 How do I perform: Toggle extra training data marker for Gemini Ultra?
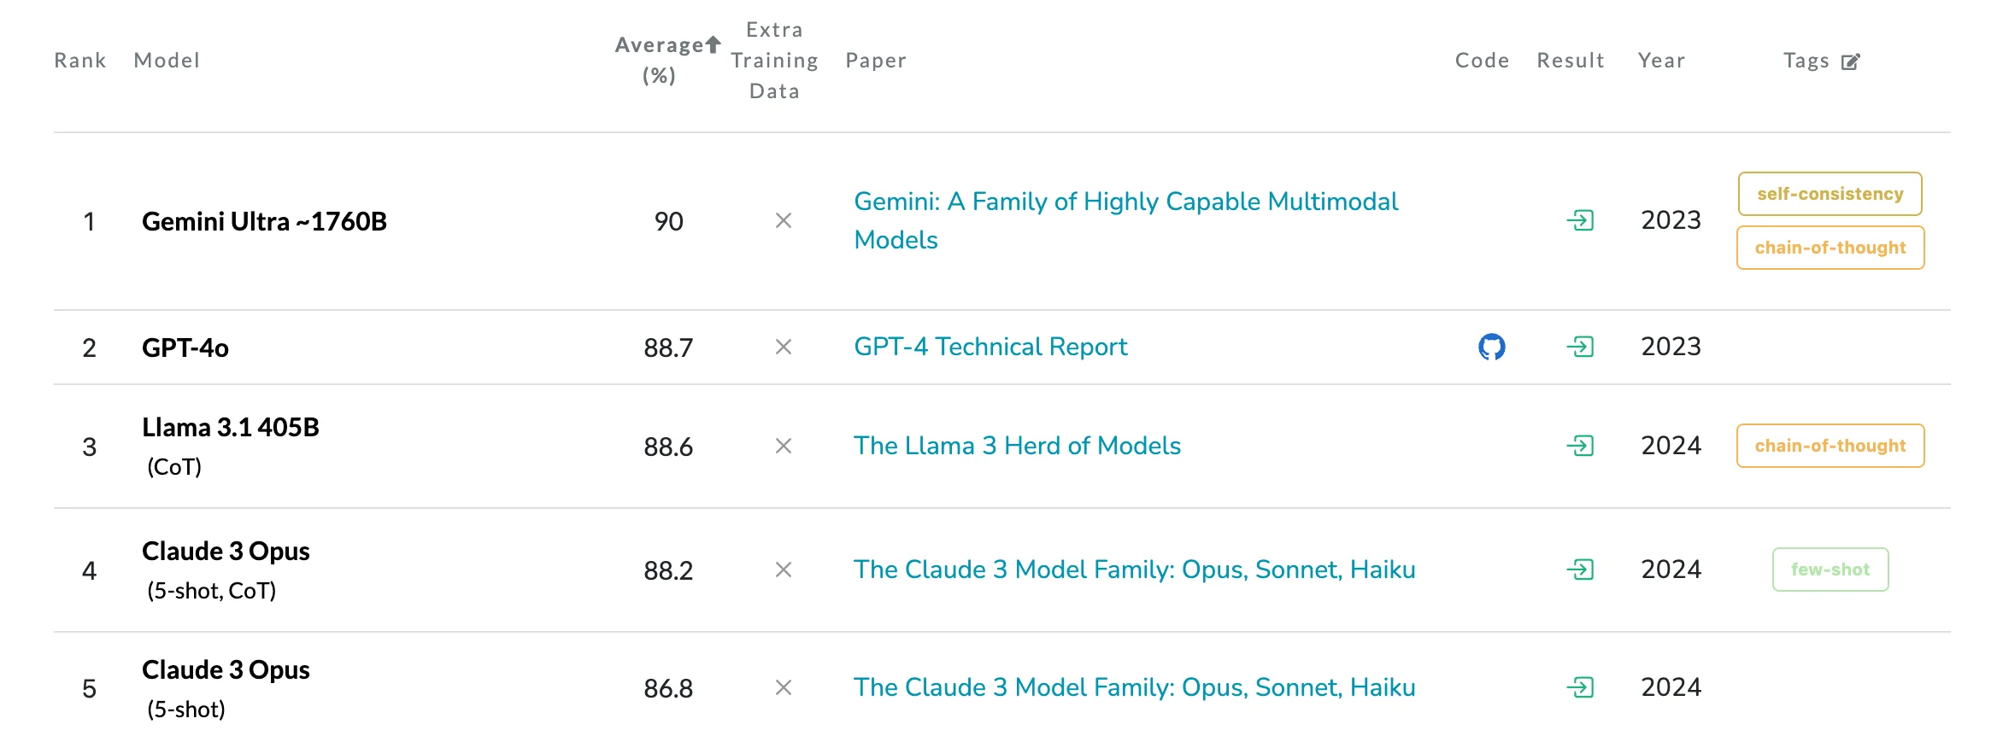(x=782, y=220)
